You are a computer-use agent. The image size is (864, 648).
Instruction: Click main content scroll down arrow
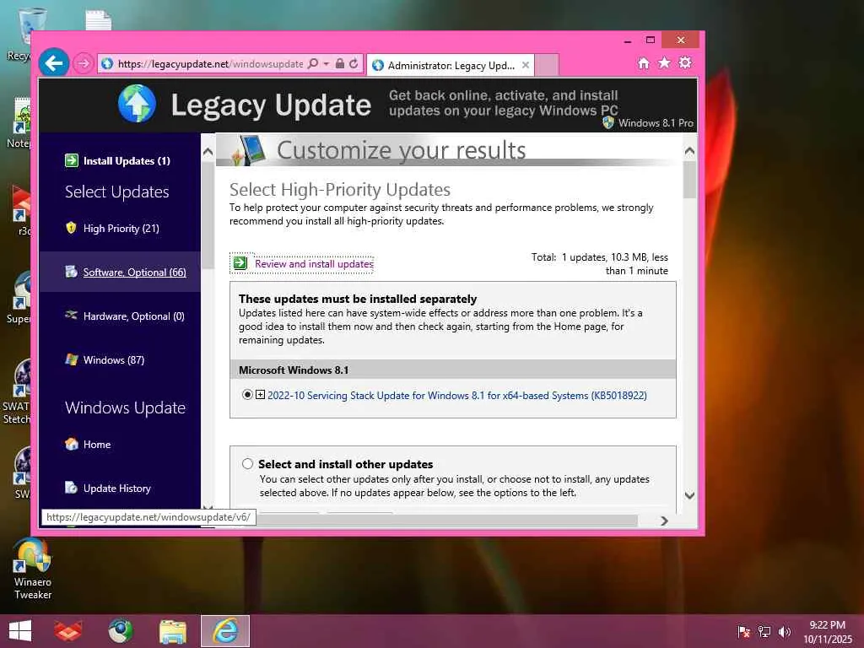pyautogui.click(x=689, y=495)
